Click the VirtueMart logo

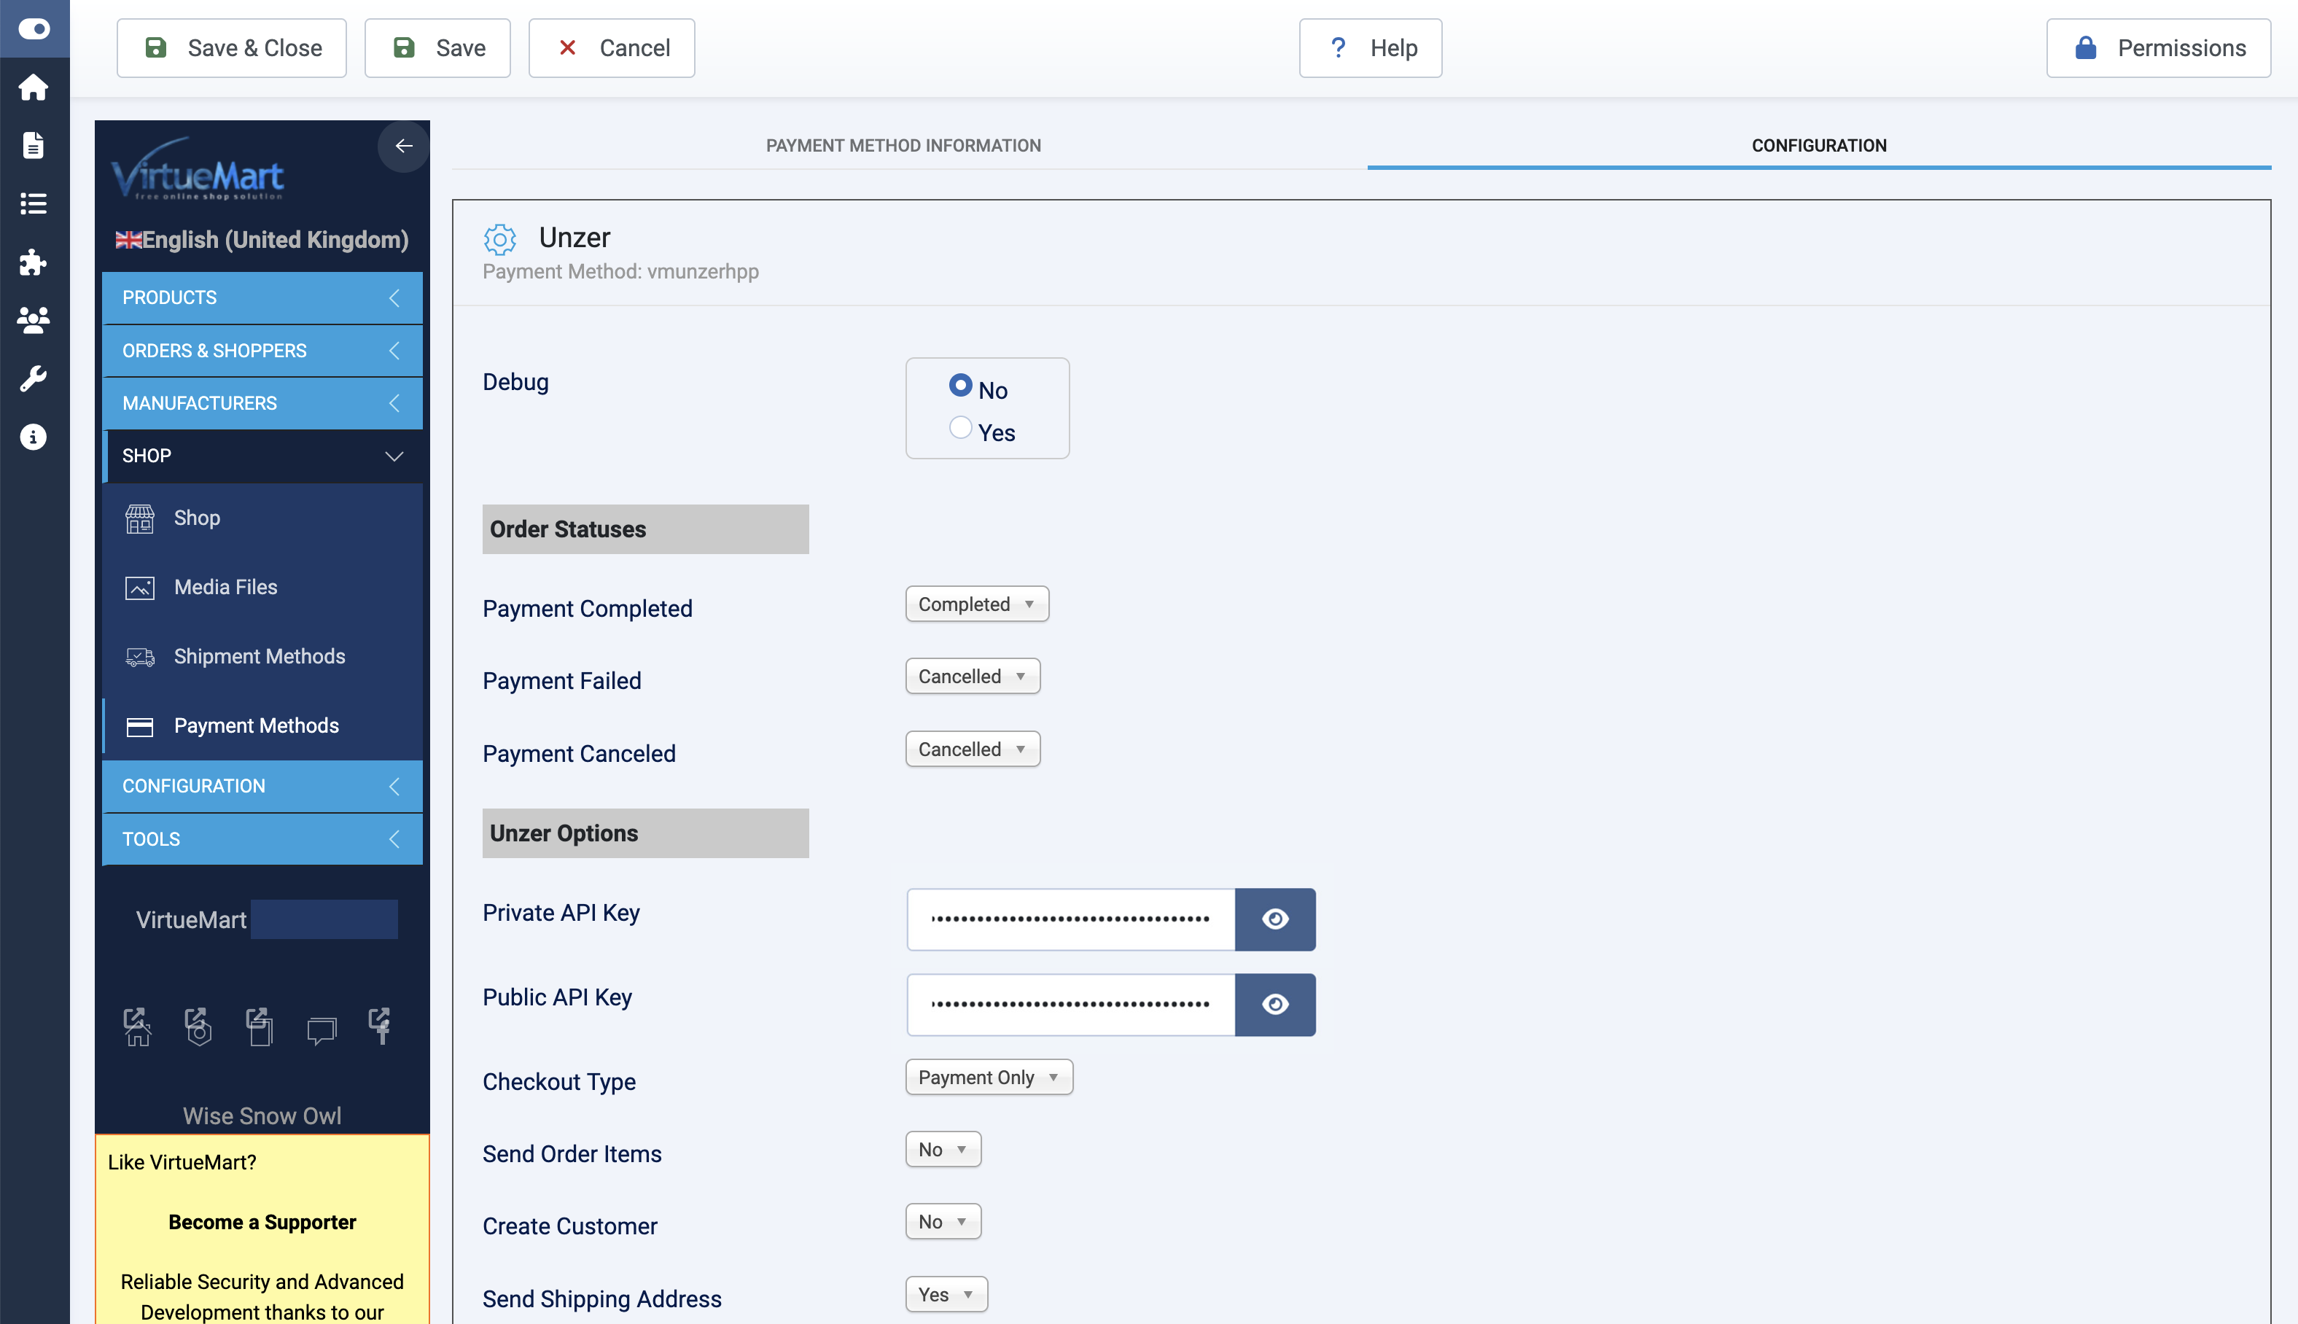pos(198,169)
